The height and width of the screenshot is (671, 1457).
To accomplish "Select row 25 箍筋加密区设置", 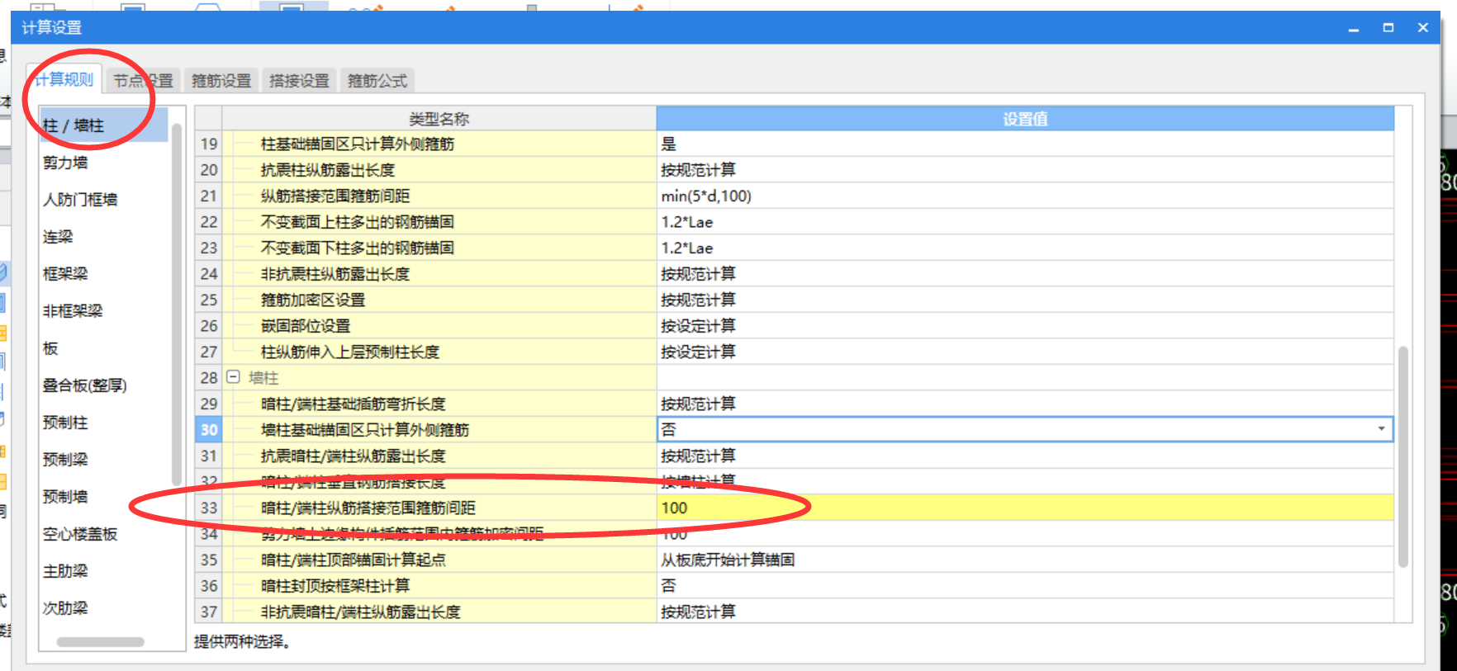I will click(x=313, y=300).
